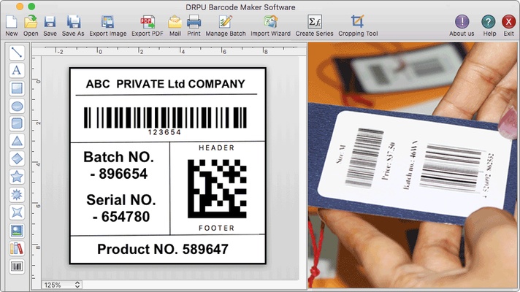Select the Triangle shape tool
The width and height of the screenshot is (520, 292).
tap(17, 141)
